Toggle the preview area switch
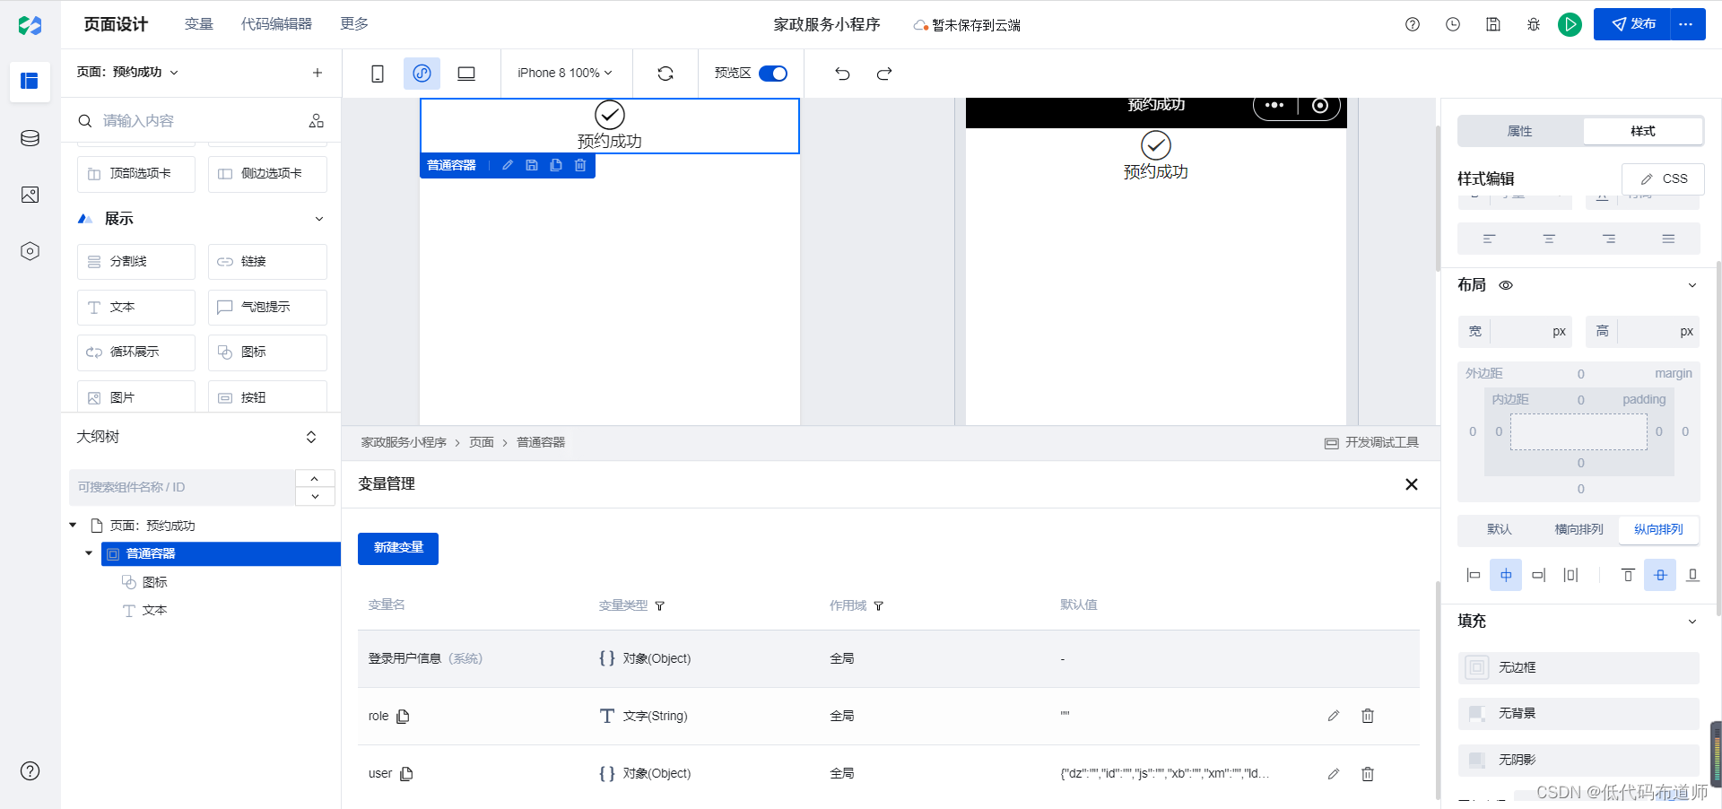This screenshot has width=1722, height=809. click(773, 74)
